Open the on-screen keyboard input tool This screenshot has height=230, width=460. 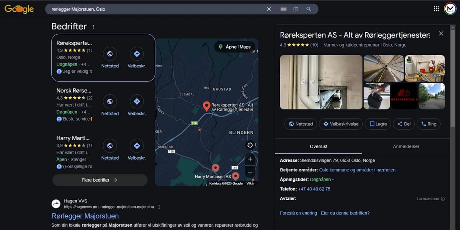283,9
